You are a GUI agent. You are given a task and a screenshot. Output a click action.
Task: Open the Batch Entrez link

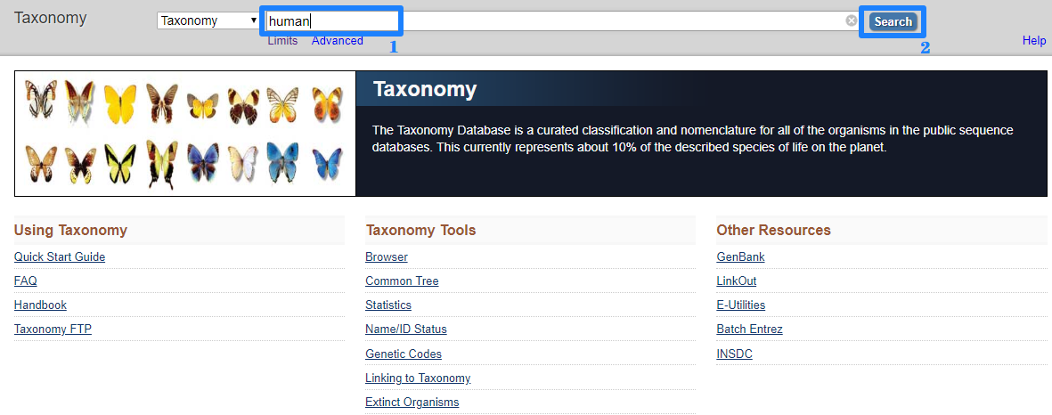click(749, 330)
